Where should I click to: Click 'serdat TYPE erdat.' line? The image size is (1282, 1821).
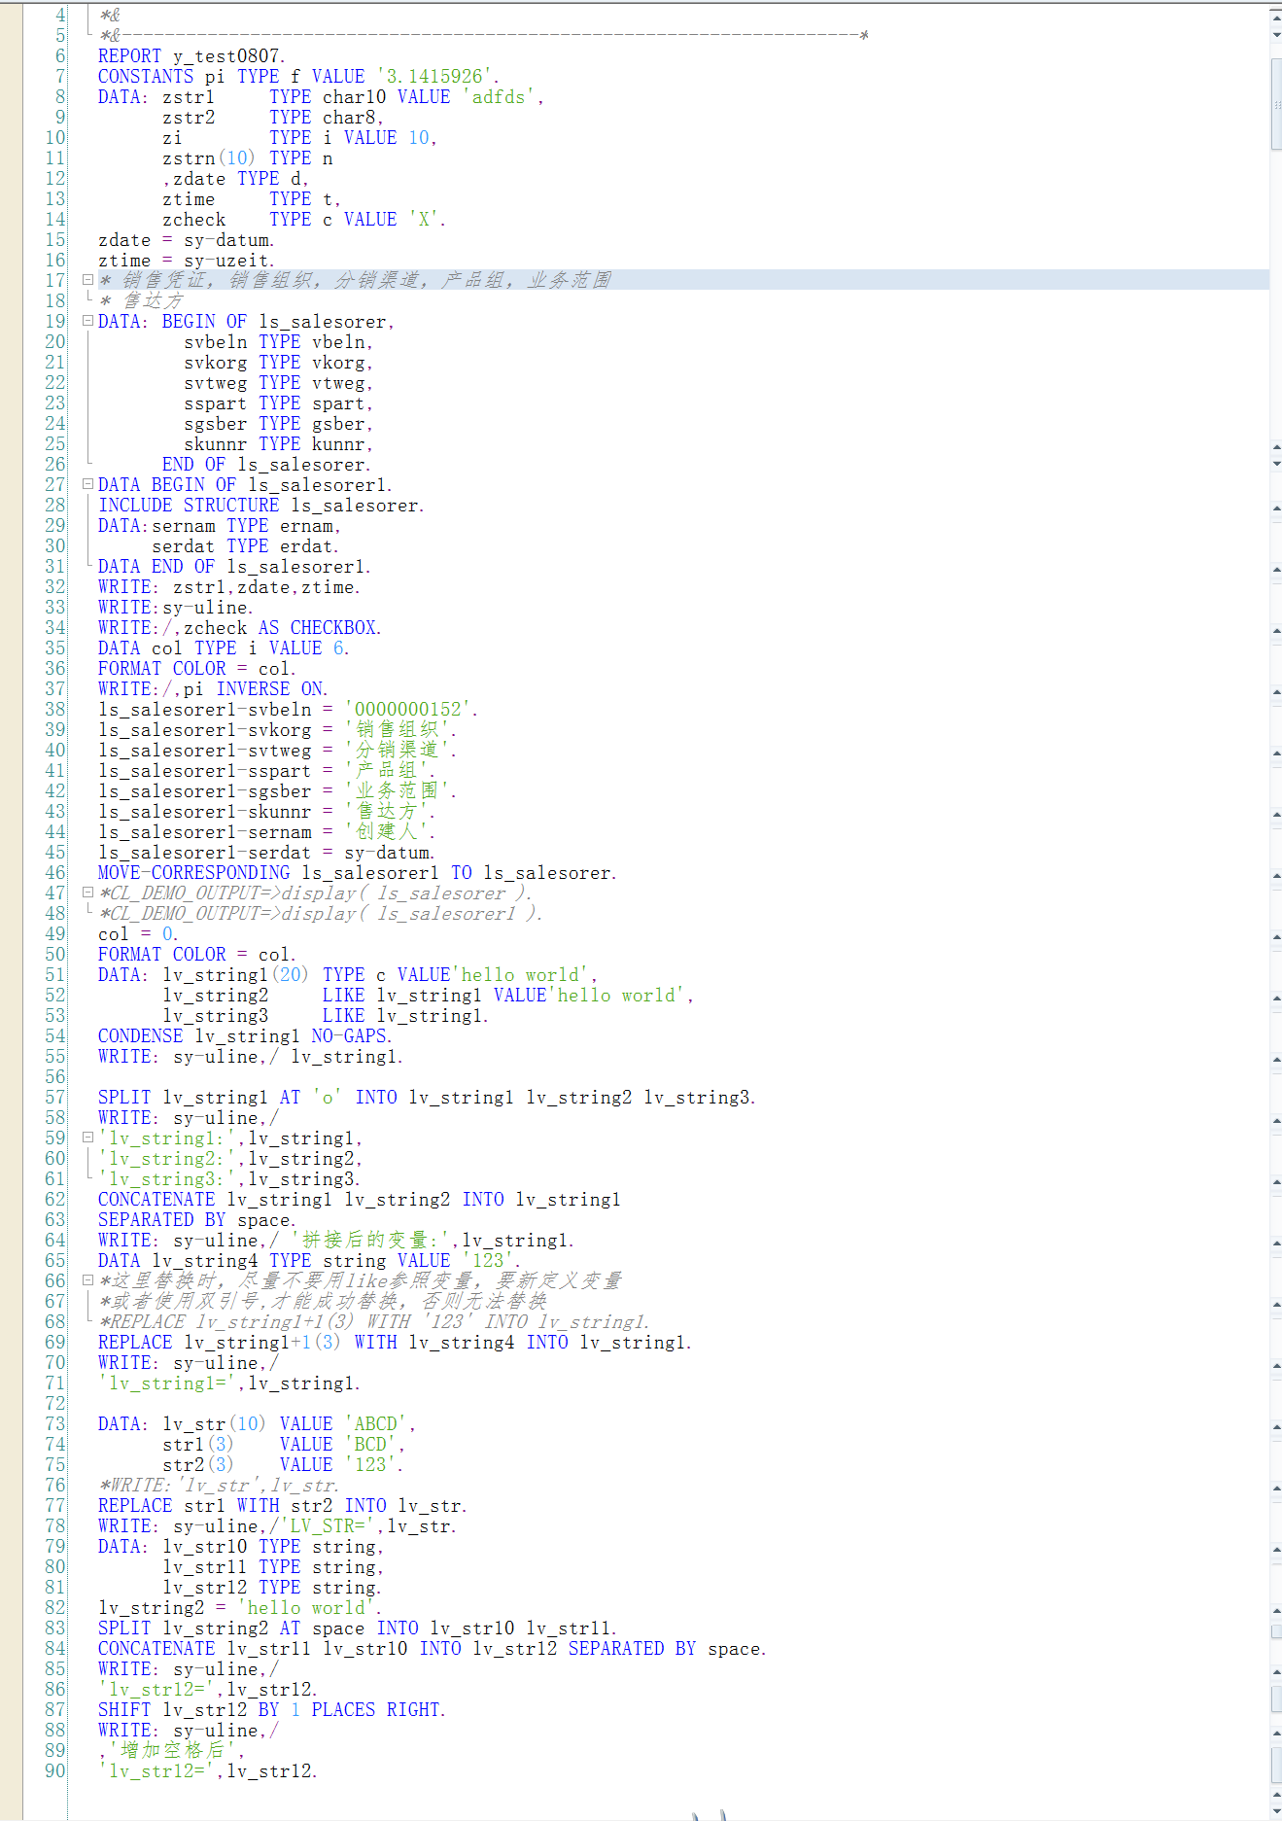pos(245,546)
